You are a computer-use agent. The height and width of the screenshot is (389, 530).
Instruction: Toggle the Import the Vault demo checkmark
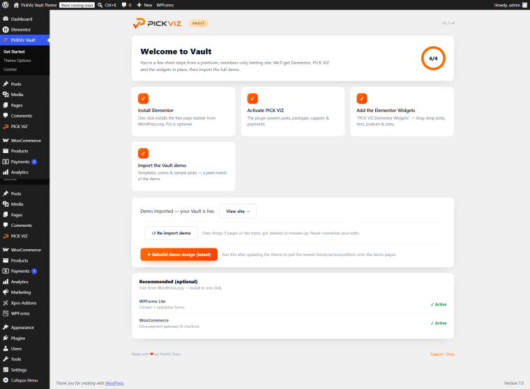144,153
